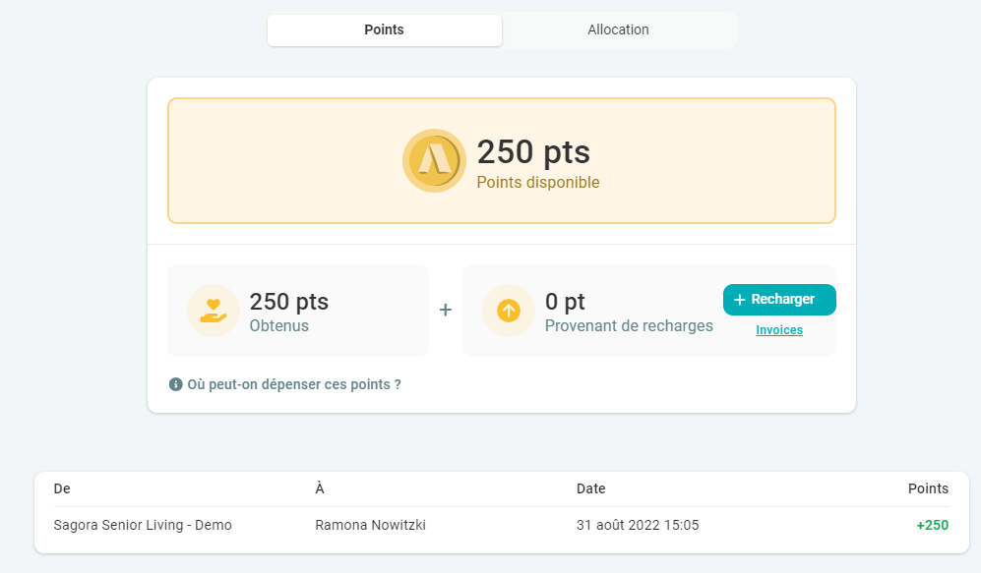The height and width of the screenshot is (573, 981).
Task: Click recipient Ramona Nowitzki in the table
Action: pos(370,525)
